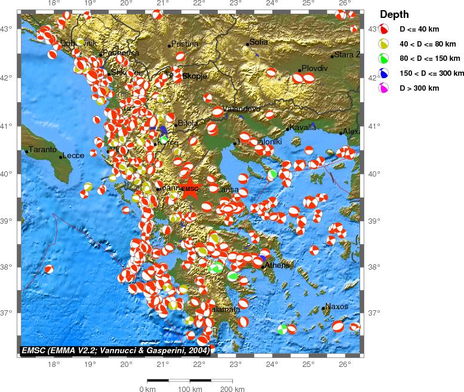Open the EMSC (EMMA V2.2) credit text
This screenshot has height=392, width=464.
(115, 350)
